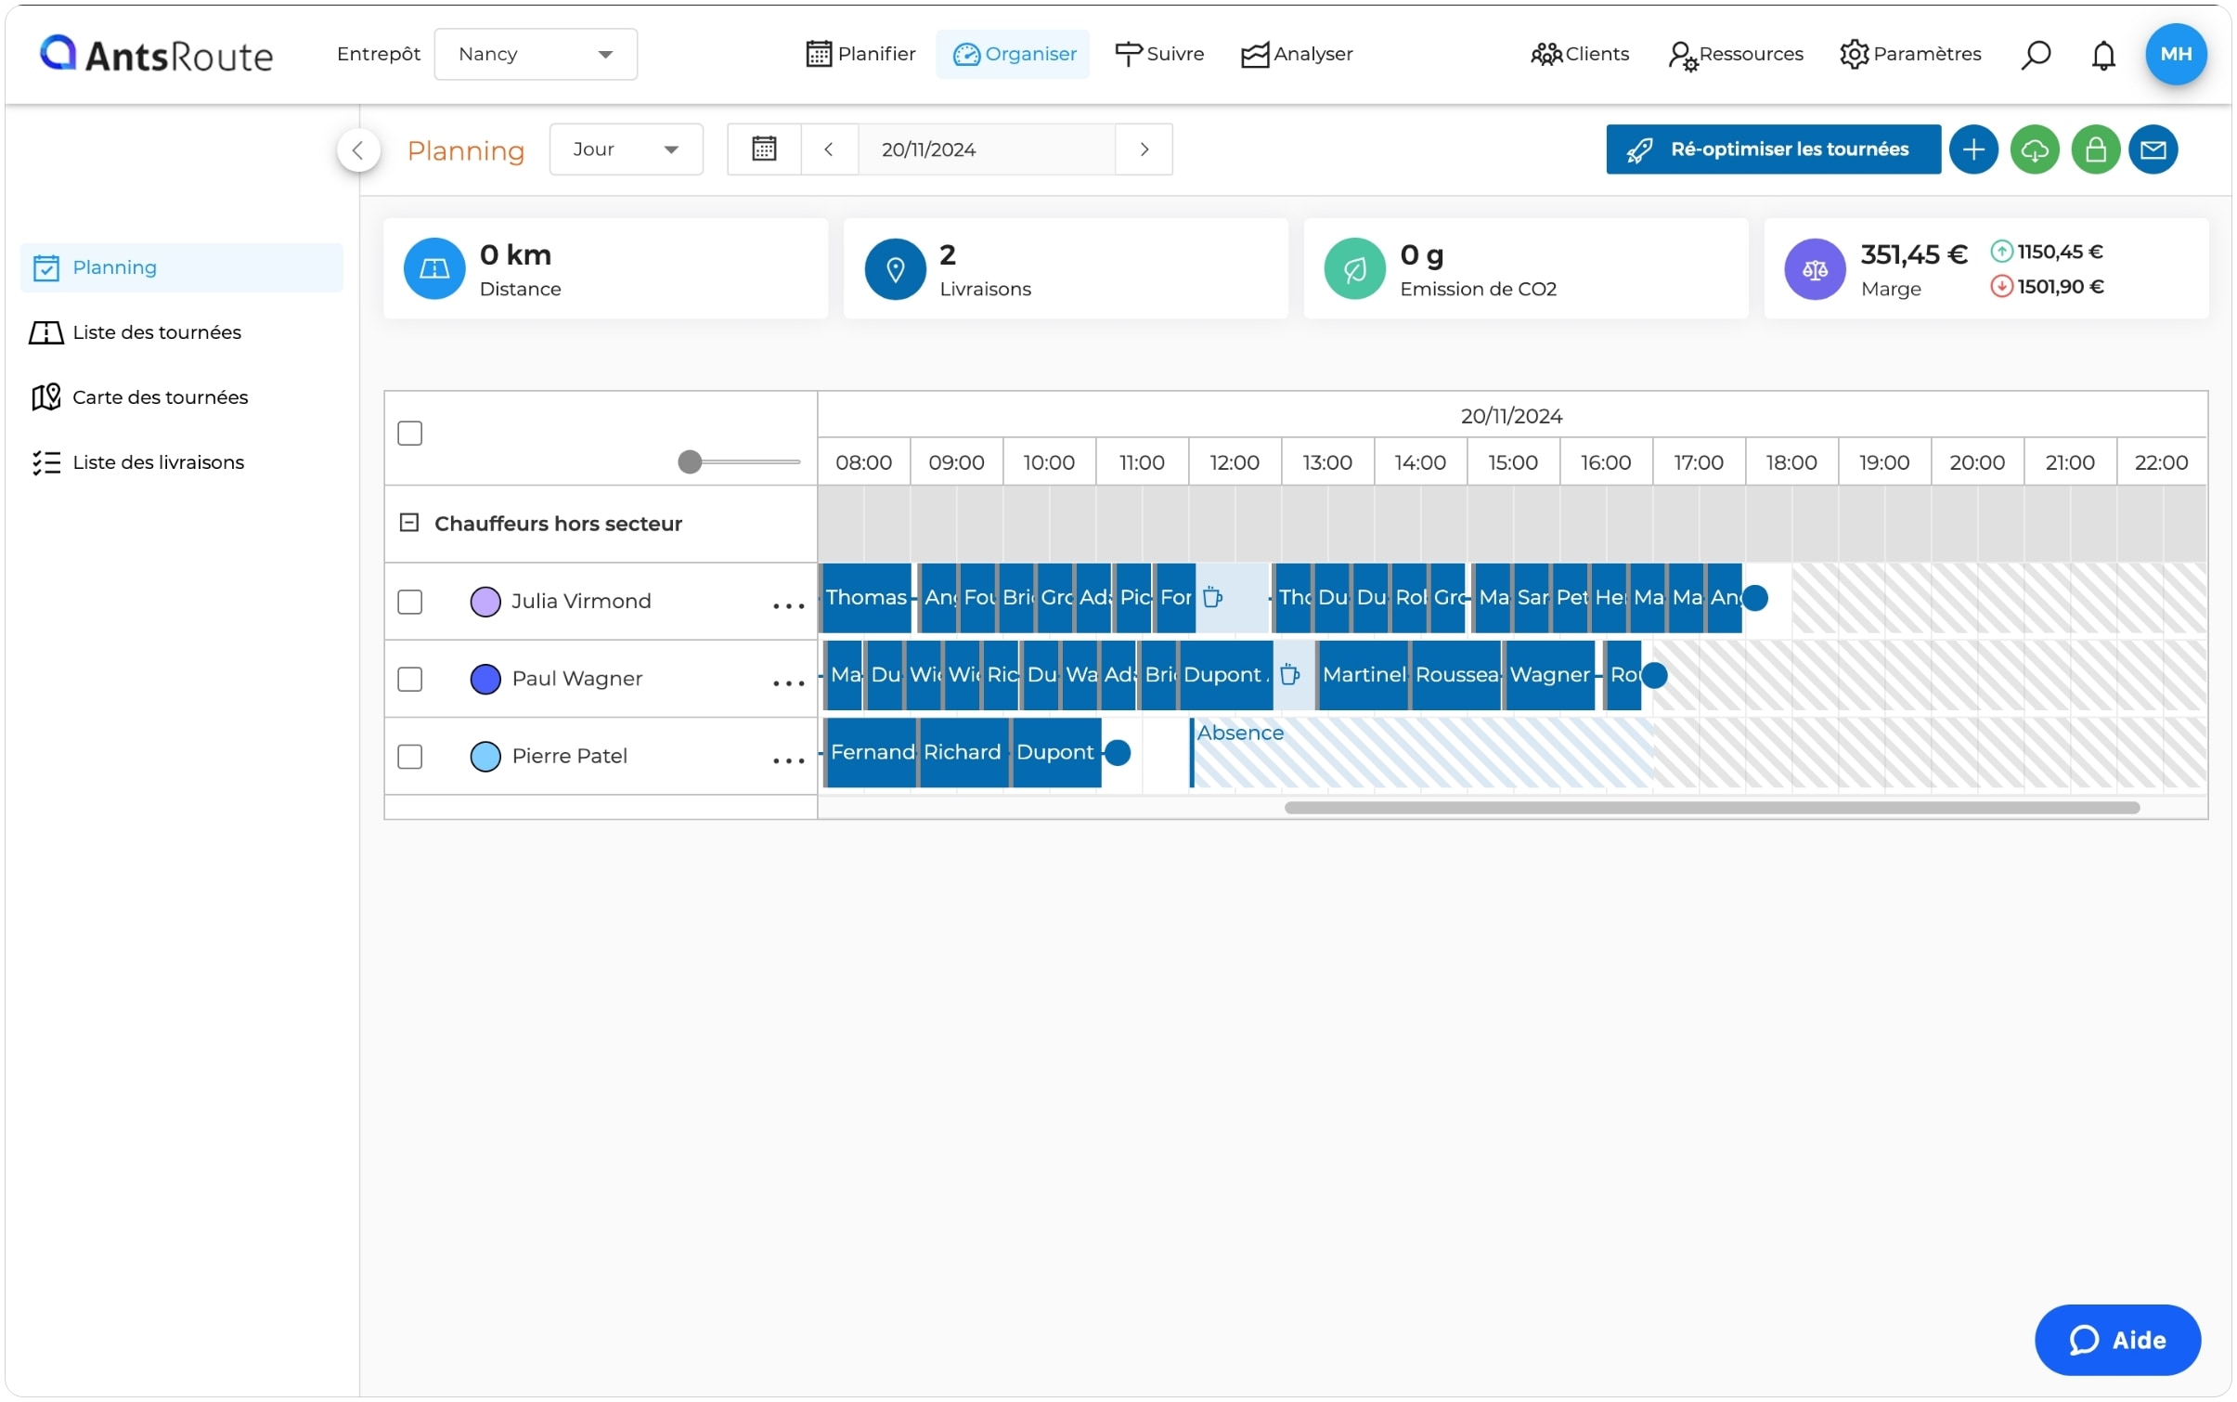
Task: Click the blue plus add button
Action: pyautogui.click(x=1972, y=149)
